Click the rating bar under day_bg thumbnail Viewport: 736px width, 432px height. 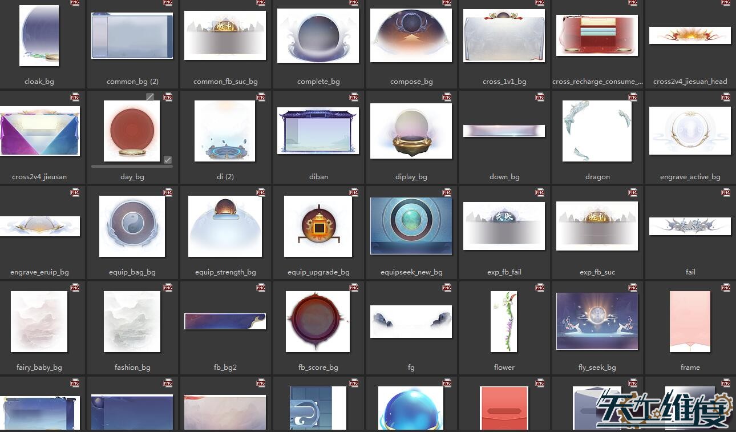tap(132, 167)
